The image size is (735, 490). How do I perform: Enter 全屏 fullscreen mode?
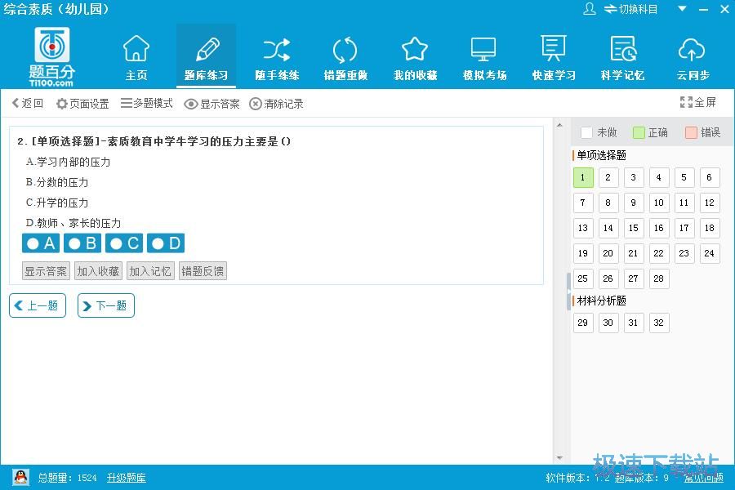698,102
